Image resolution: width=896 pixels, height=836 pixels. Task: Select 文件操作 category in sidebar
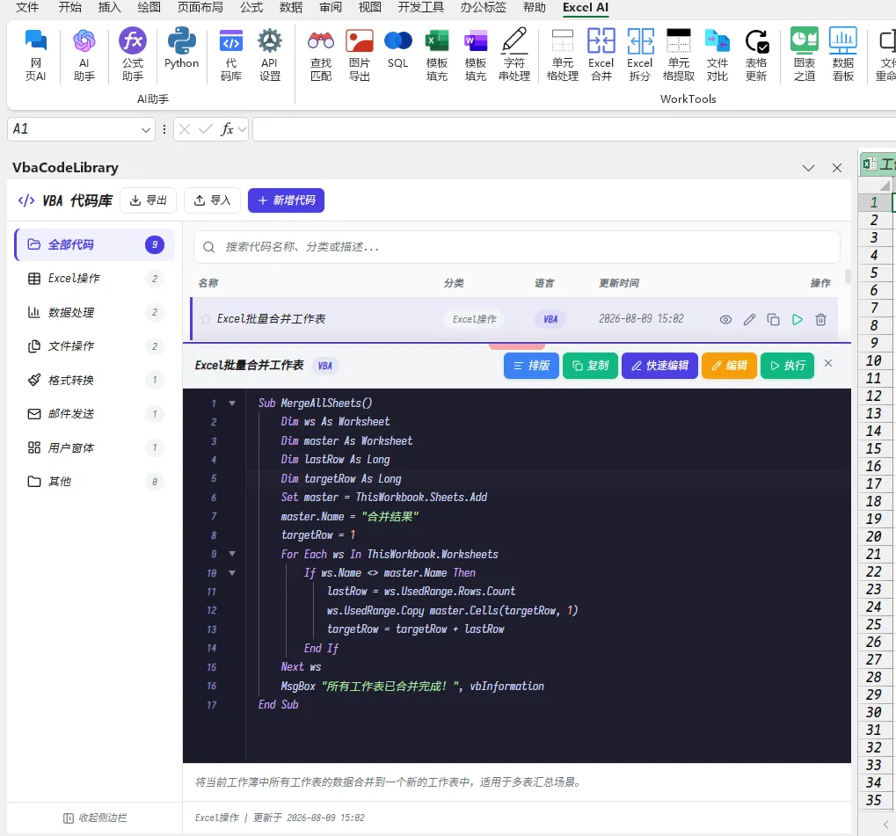[94, 346]
